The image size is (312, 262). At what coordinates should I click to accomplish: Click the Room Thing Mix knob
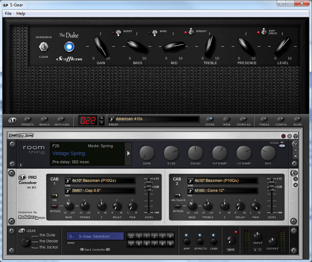[x=268, y=153]
